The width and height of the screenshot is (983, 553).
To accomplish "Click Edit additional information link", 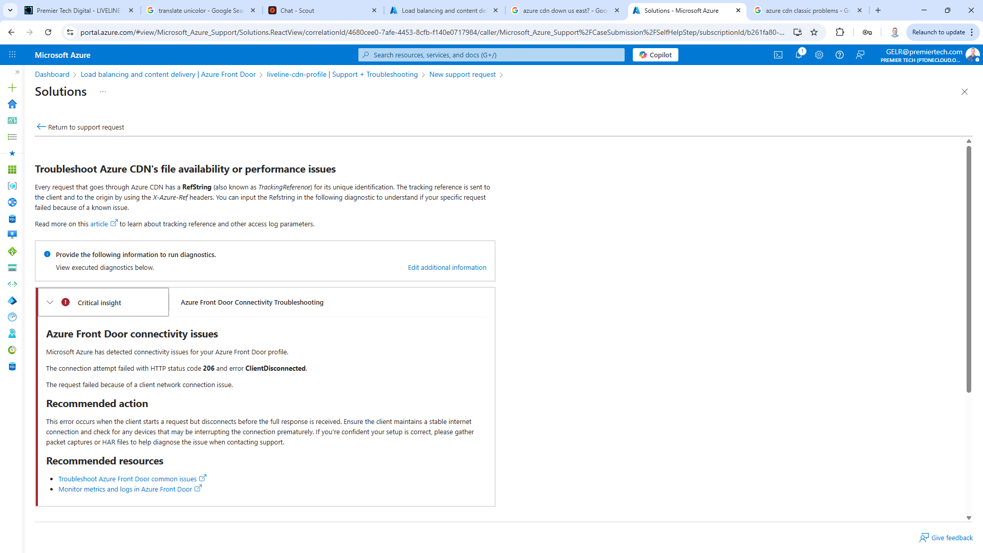I will (447, 267).
